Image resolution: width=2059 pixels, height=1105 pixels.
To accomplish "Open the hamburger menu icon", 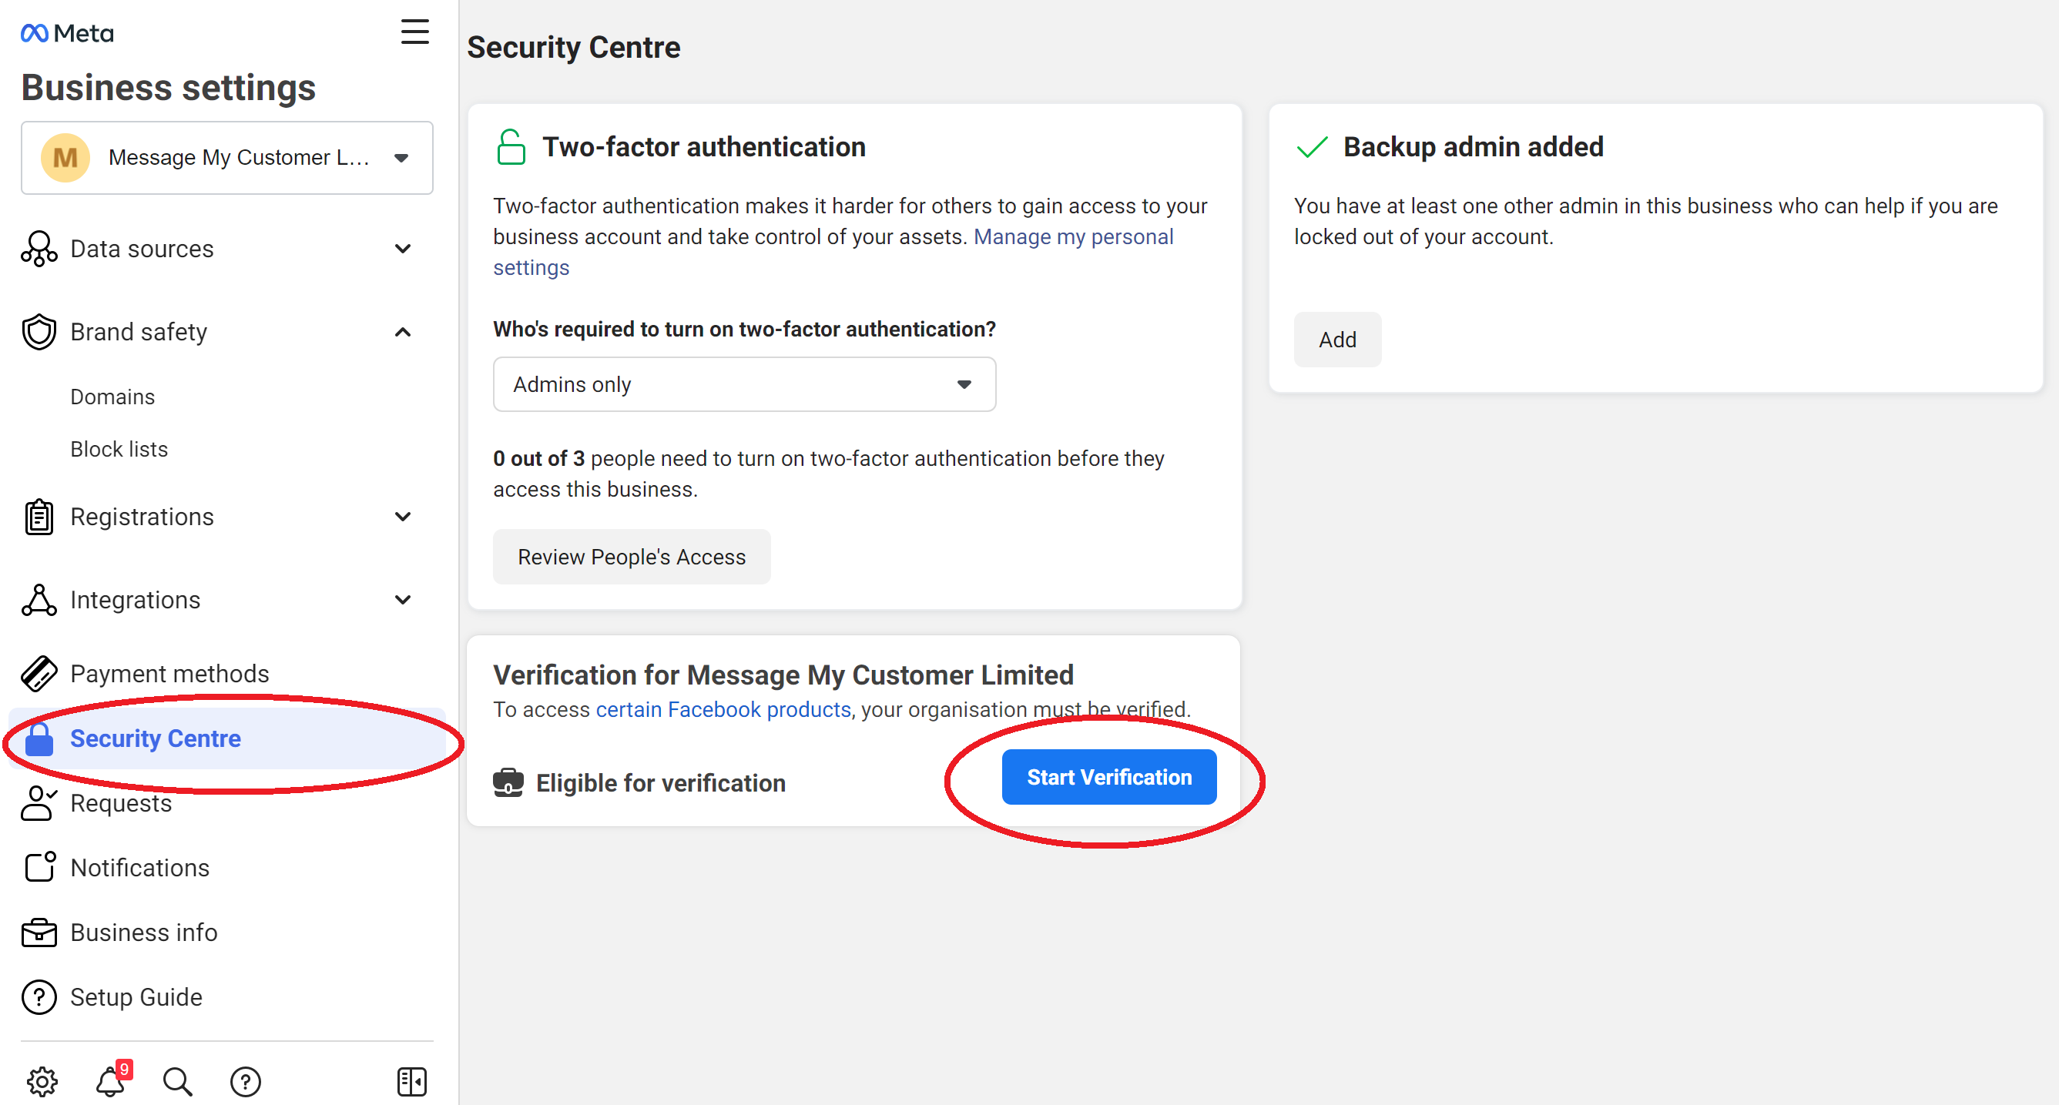I will point(415,32).
